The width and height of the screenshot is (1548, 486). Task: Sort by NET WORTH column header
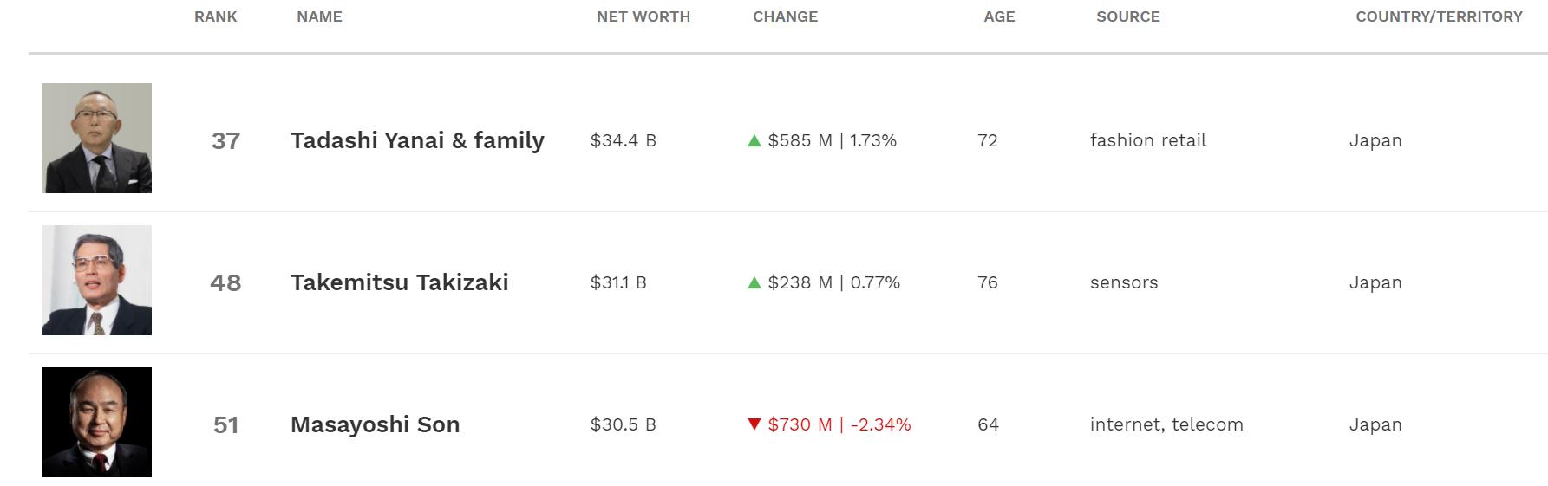[x=643, y=16]
